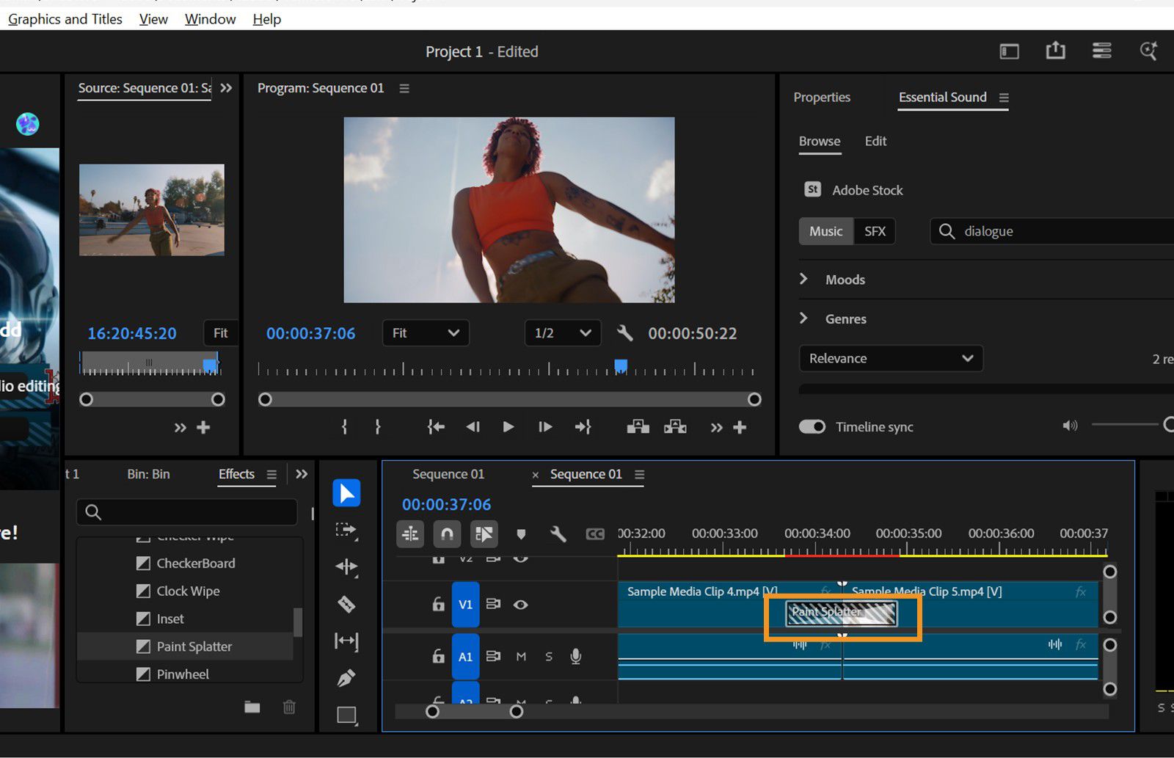Screen dimensions: 1174x758
Task: Disable the Timeline sync toggle
Action: coord(812,426)
